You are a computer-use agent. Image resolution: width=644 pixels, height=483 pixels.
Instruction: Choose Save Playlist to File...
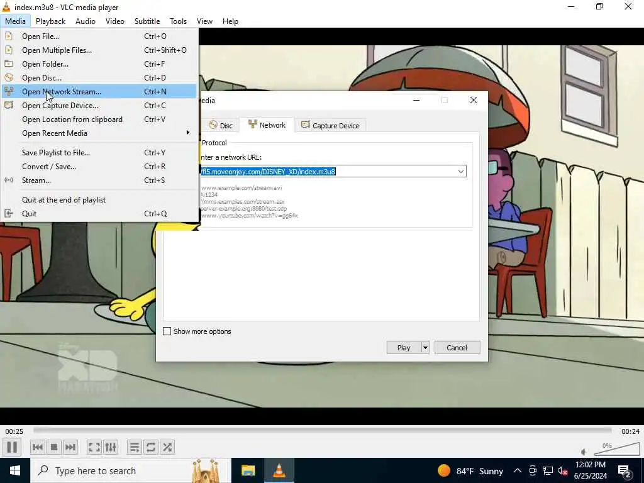tap(99, 153)
